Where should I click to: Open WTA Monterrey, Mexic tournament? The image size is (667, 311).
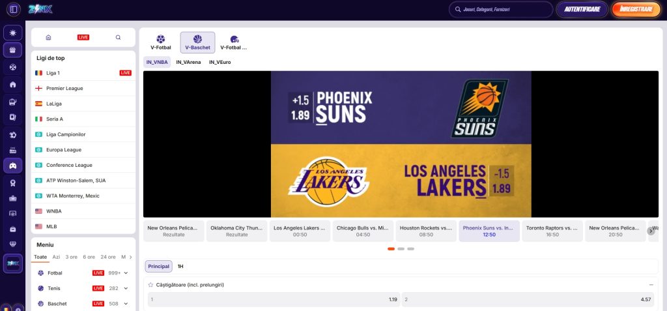click(x=83, y=196)
